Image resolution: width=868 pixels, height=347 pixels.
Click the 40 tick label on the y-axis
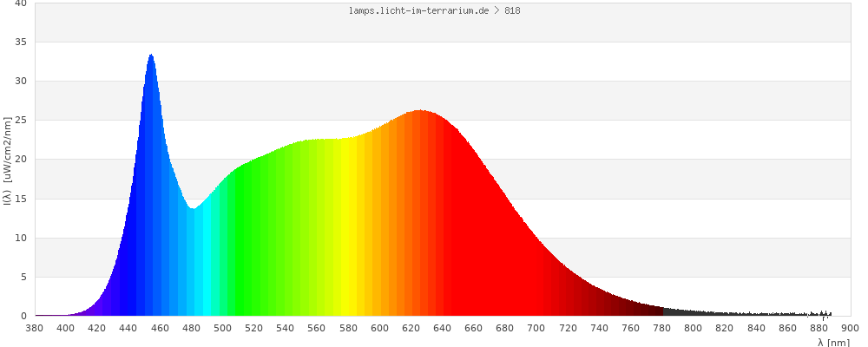[x=21, y=3]
